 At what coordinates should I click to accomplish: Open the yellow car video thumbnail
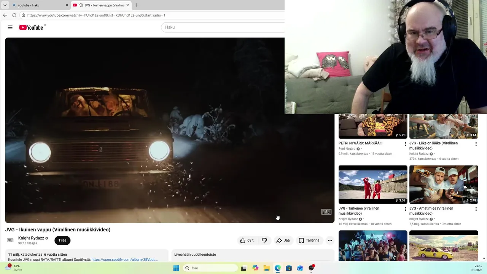coord(444,245)
